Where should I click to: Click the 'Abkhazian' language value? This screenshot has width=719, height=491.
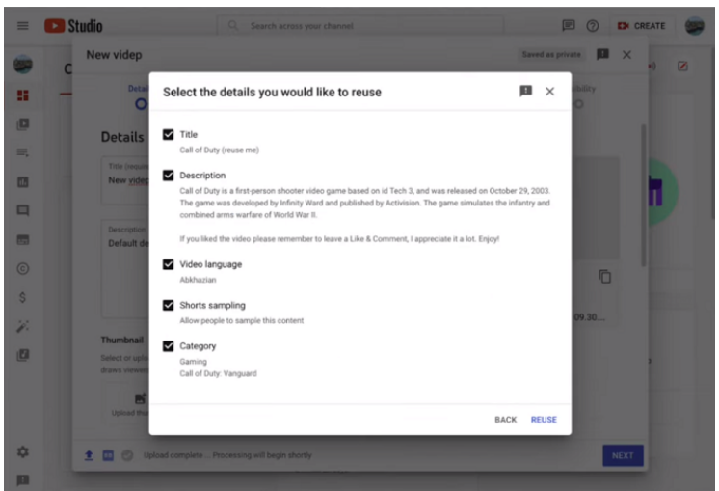tap(198, 280)
